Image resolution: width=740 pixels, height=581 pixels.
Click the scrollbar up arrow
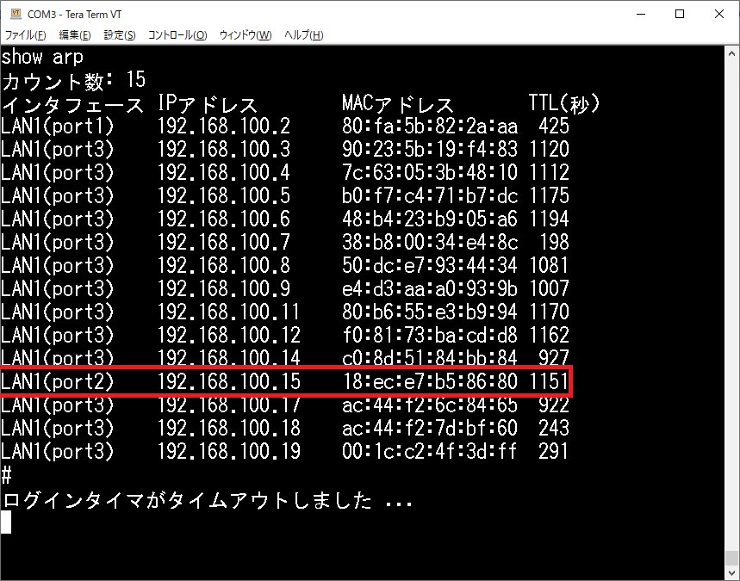pos(731,53)
